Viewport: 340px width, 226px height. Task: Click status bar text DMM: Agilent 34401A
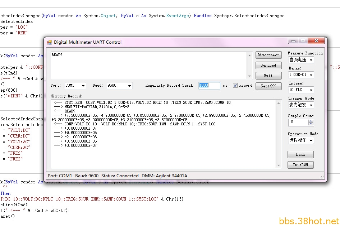coord(164,176)
